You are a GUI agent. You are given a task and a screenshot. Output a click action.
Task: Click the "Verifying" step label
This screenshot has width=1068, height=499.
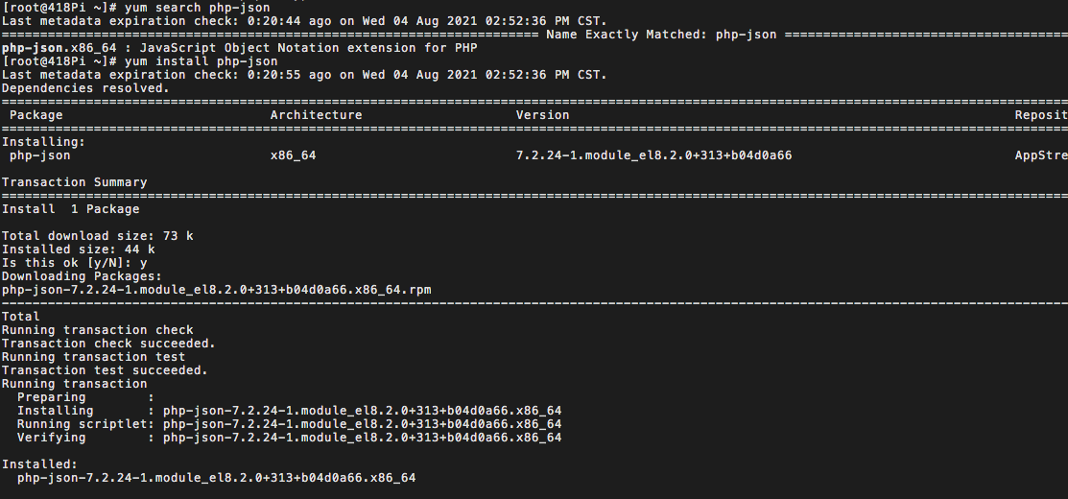click(x=51, y=438)
